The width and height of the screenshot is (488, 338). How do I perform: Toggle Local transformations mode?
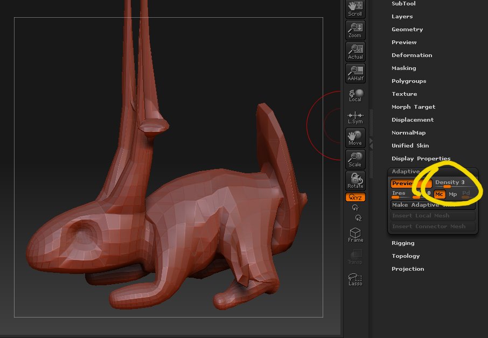355,95
